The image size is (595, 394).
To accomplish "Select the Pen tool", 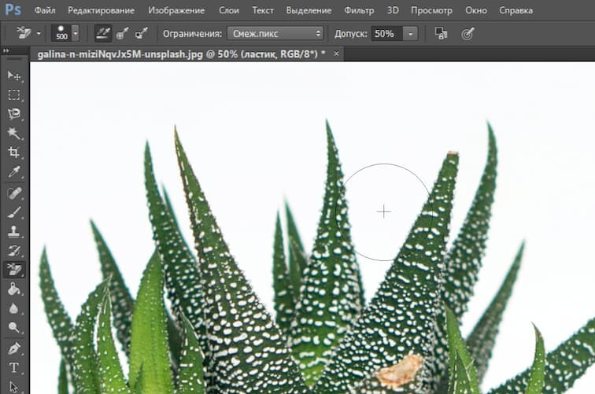I will click(x=14, y=348).
